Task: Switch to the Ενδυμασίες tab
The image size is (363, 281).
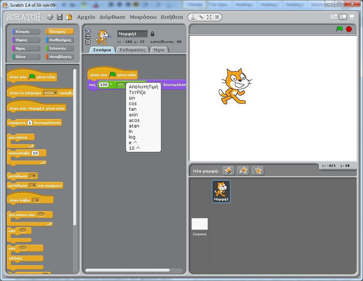Action: 133,50
